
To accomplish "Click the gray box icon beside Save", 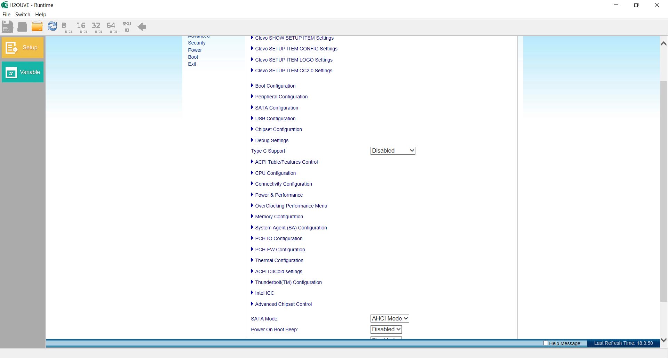I will pos(22,27).
